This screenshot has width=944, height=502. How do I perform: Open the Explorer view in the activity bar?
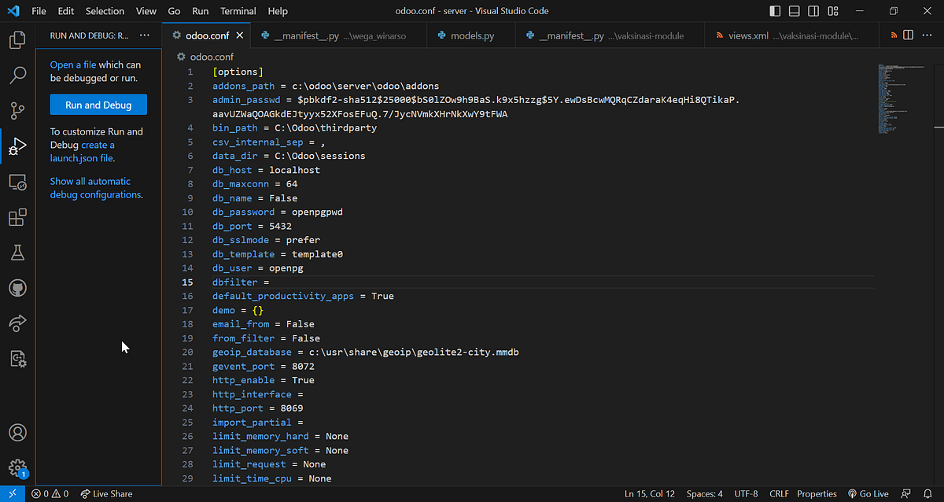click(17, 39)
